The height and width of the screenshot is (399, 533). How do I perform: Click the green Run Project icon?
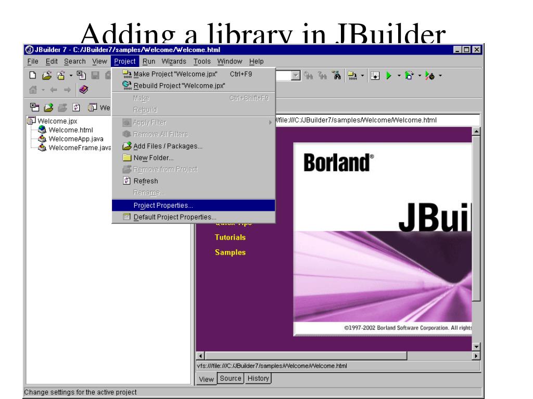389,75
